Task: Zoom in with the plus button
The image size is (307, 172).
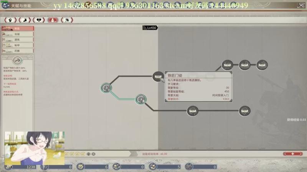Action: coord(93,154)
